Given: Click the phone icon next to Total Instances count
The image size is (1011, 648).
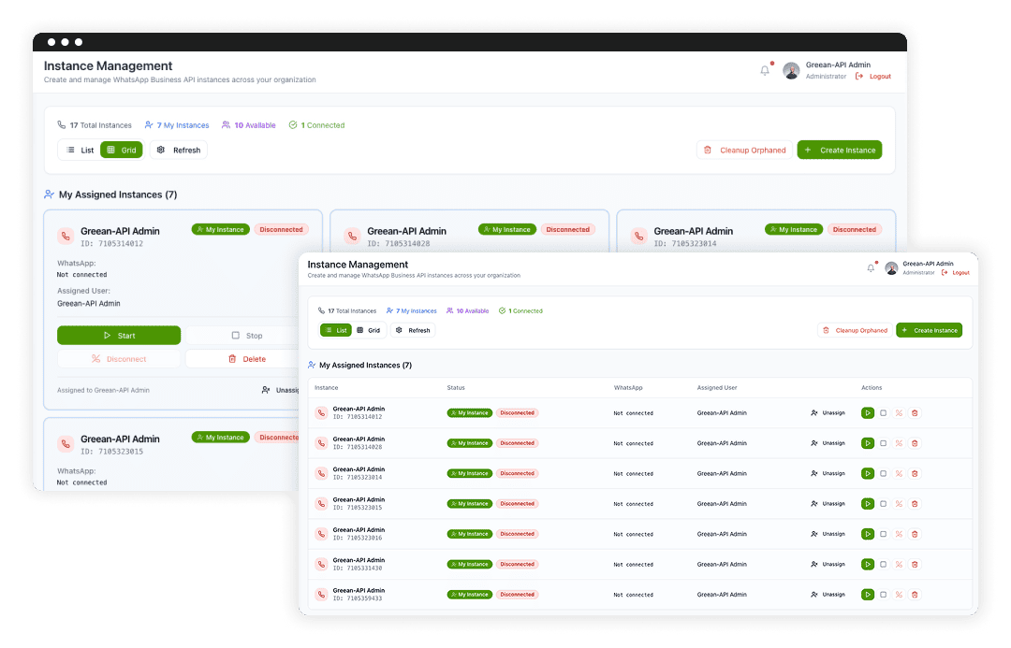Looking at the screenshot, I should coord(320,310).
